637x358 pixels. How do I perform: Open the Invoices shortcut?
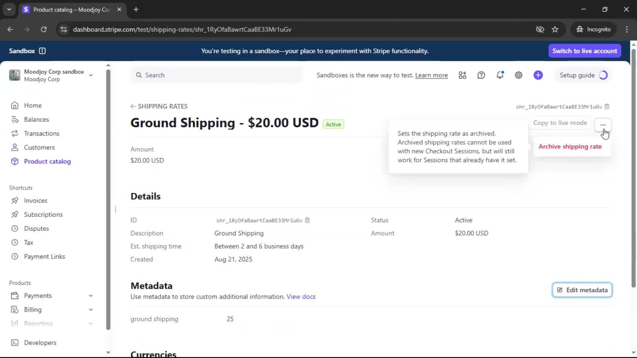tap(35, 201)
